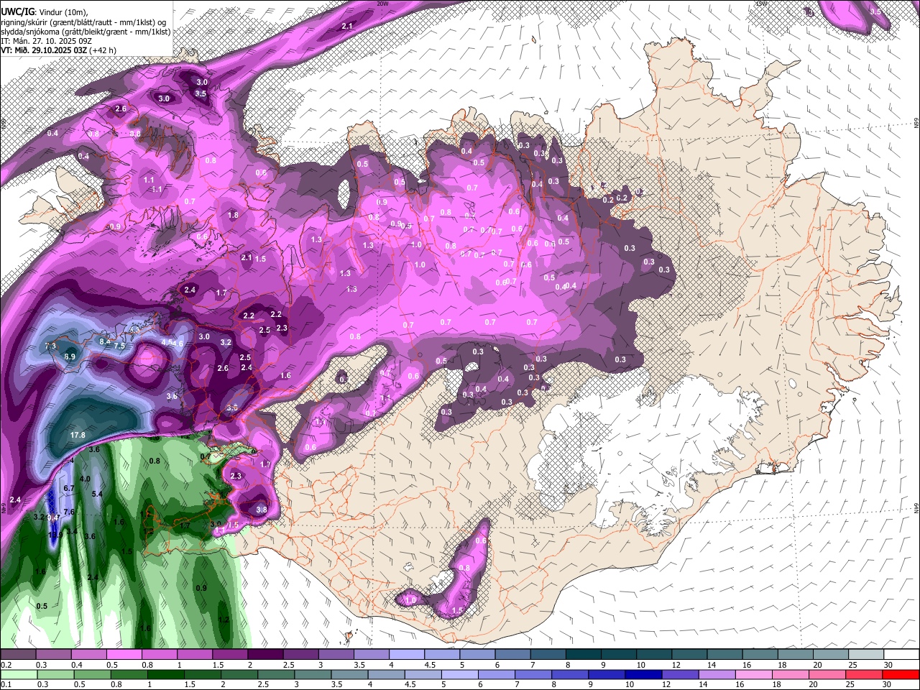Click the white swatch after 30 in top legend row
920x690 pixels.
click(x=902, y=655)
